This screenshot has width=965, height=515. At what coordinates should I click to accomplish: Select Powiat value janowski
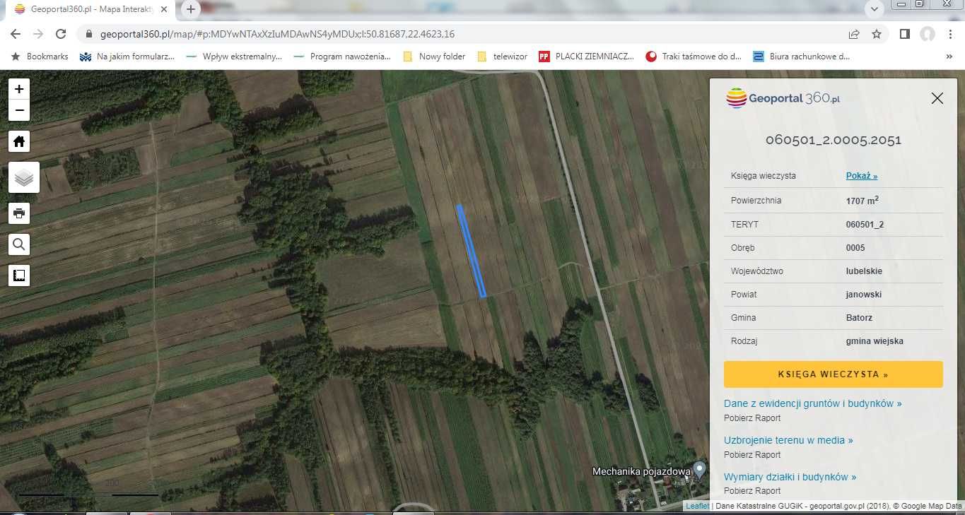coord(864,295)
